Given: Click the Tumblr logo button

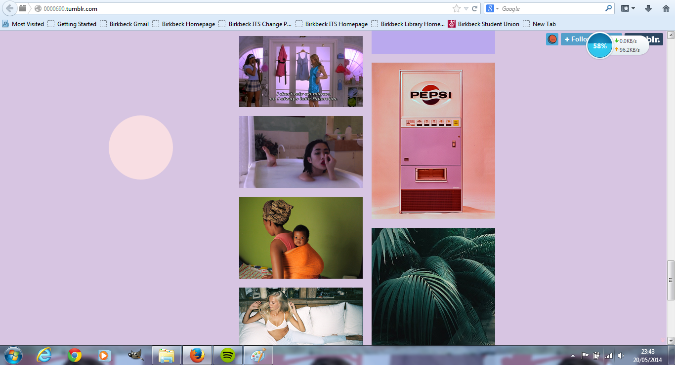Looking at the screenshot, I should pyautogui.click(x=654, y=39).
